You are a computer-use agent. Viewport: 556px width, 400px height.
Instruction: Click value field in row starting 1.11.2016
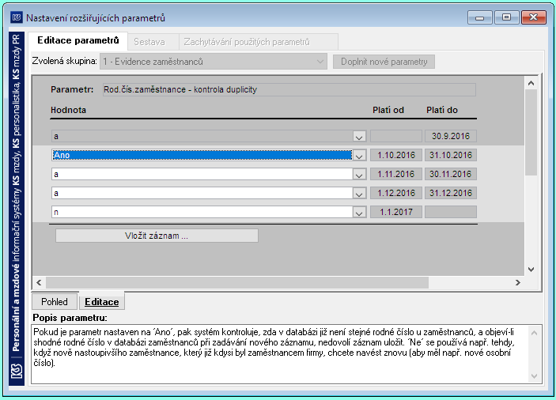coord(202,175)
